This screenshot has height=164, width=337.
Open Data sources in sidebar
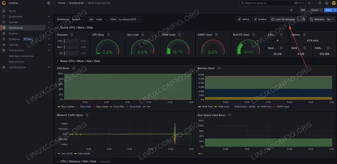[17, 61]
